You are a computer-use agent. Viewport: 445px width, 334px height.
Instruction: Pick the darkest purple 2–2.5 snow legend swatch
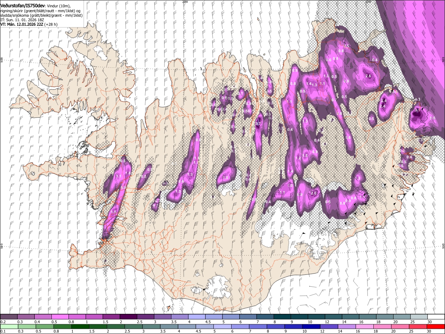click(128, 317)
